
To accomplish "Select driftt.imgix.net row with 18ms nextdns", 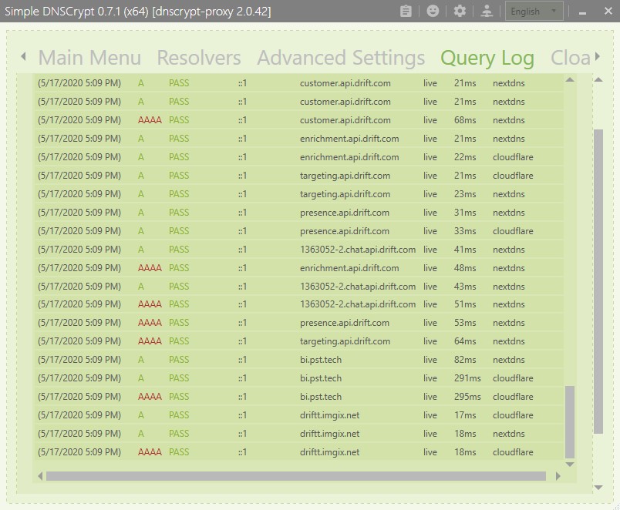I will click(x=299, y=434).
